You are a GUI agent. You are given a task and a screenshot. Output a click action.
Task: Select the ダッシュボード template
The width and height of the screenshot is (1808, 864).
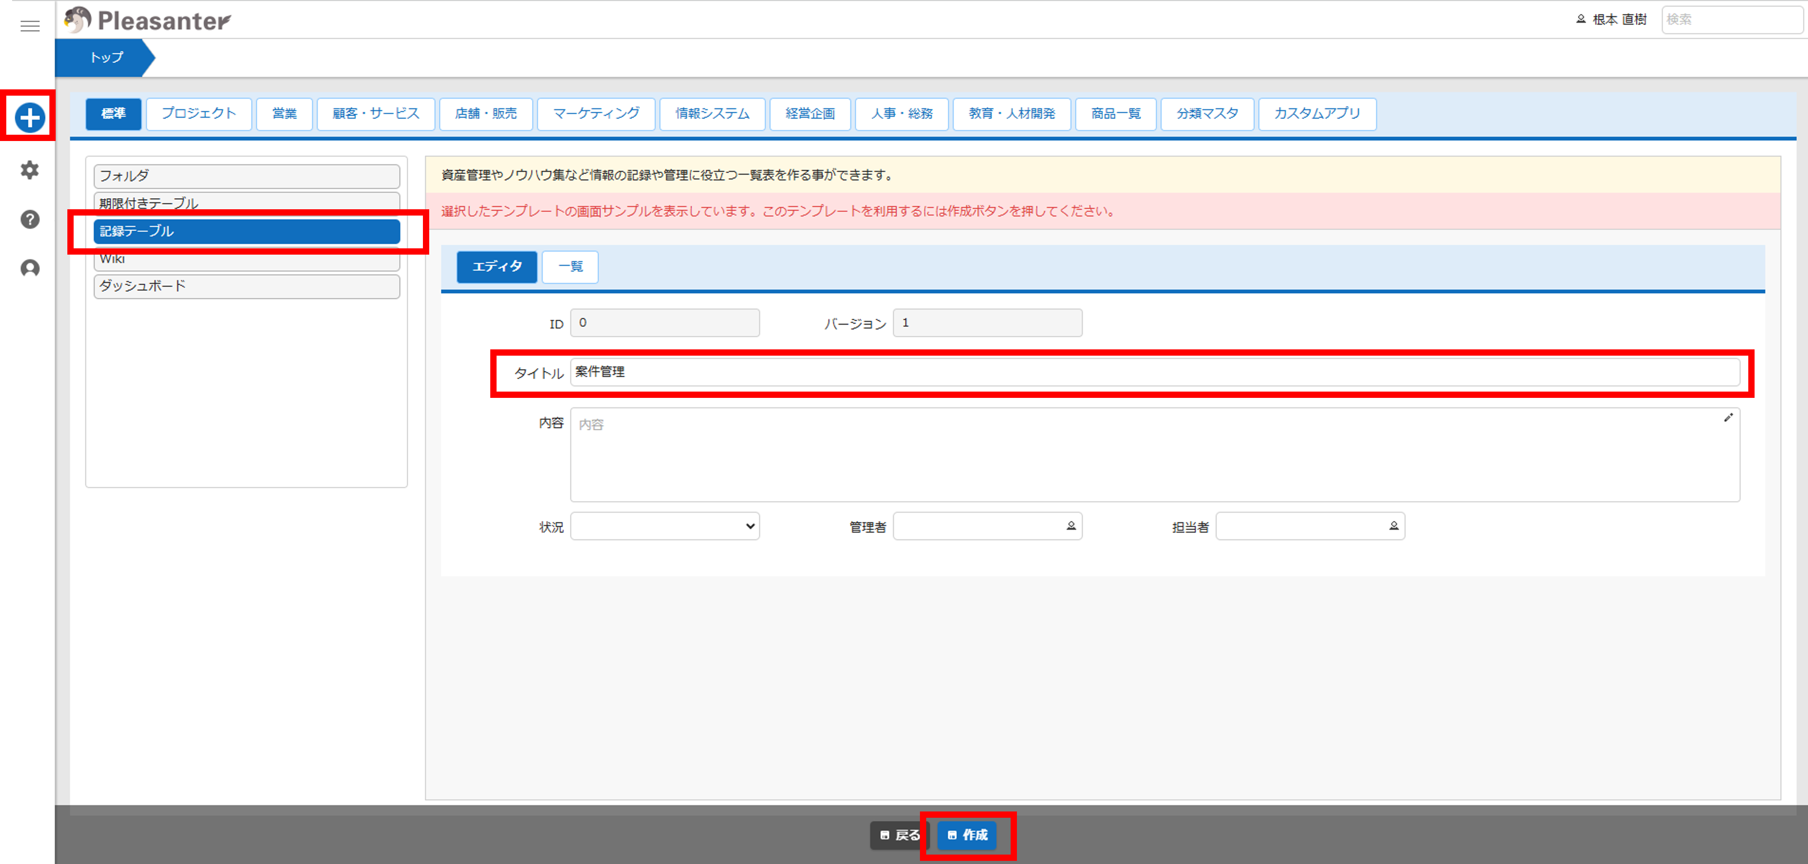click(246, 287)
